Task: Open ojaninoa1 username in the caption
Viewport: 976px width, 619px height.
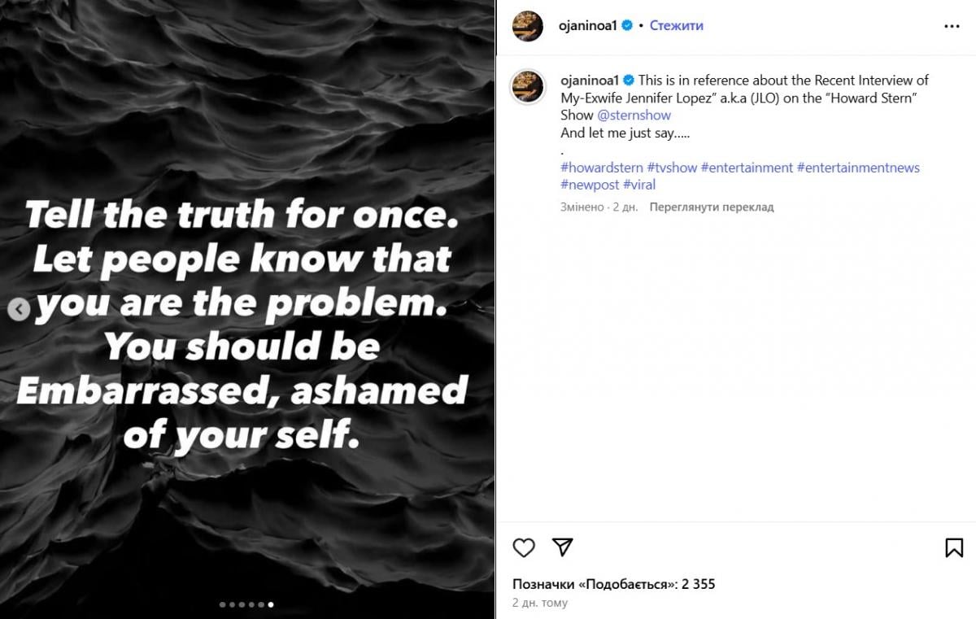Action: click(590, 80)
